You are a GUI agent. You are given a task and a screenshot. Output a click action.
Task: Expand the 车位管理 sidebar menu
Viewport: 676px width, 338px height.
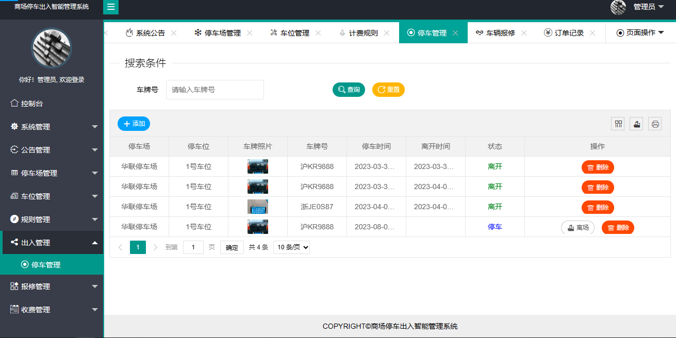(52, 196)
